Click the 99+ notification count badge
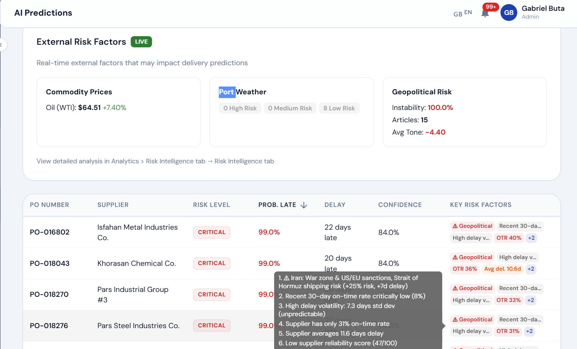This screenshot has width=577, height=349. click(x=490, y=7)
